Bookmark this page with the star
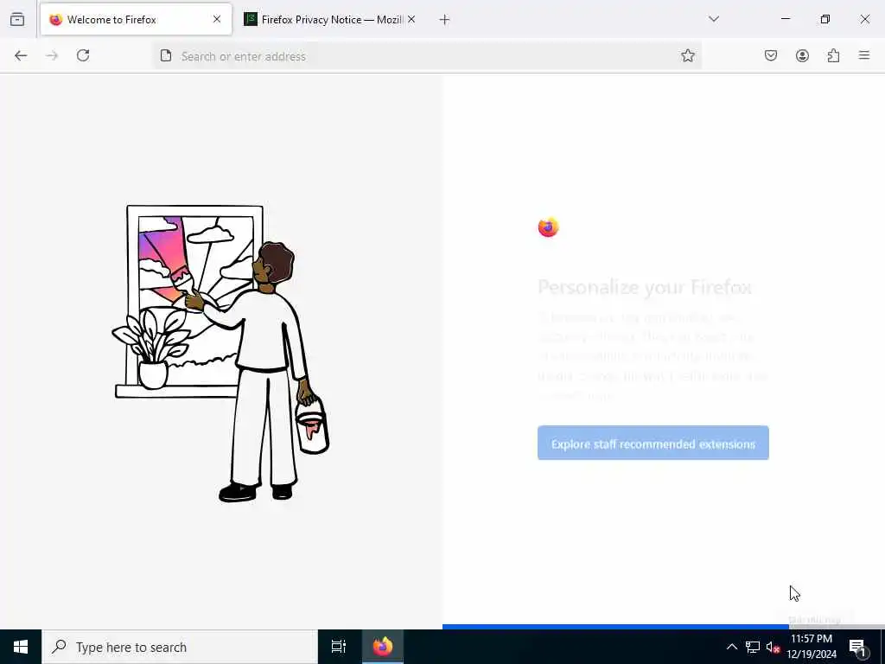The image size is (885, 664). click(687, 55)
